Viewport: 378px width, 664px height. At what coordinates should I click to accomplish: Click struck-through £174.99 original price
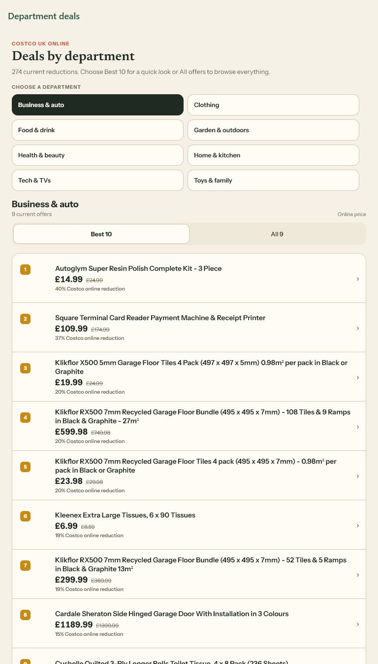point(100,330)
